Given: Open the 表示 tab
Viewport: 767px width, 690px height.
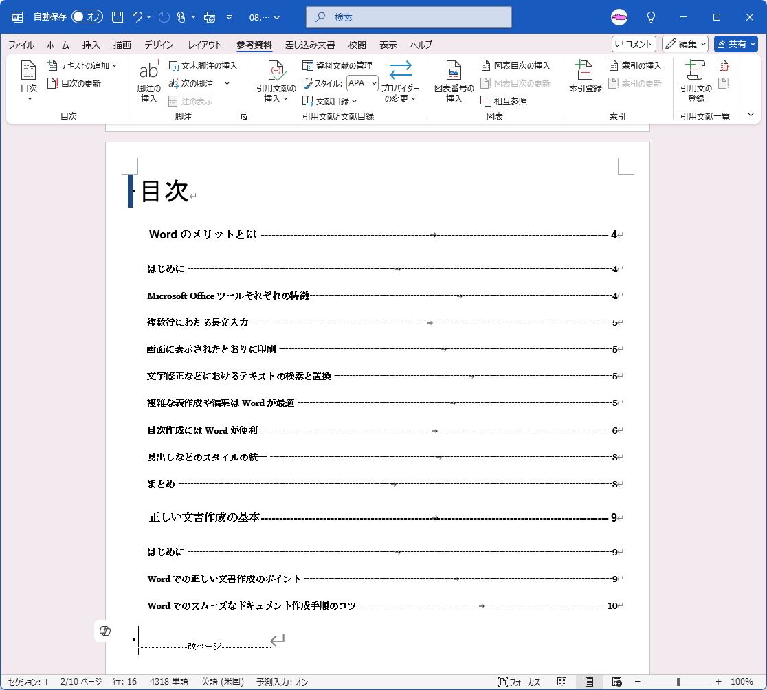Looking at the screenshot, I should click(x=388, y=45).
